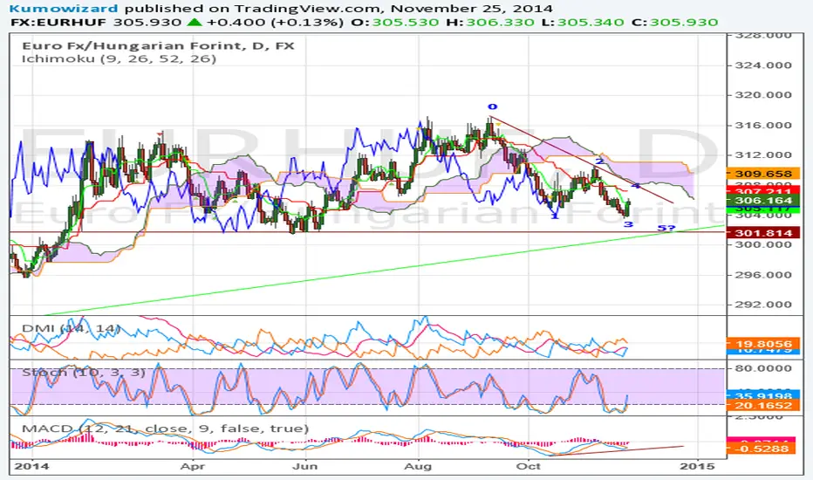813x480 pixels.
Task: Click the Jun label on time axis
Action: [x=305, y=466]
